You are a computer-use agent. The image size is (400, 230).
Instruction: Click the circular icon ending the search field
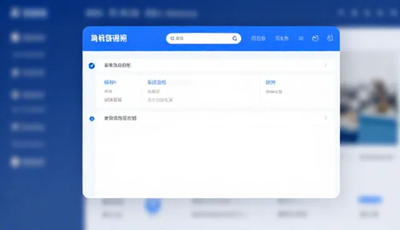coord(235,38)
